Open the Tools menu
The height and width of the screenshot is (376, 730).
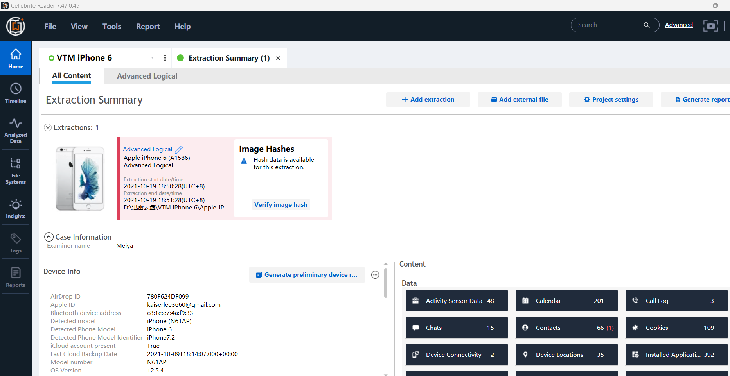click(x=112, y=26)
